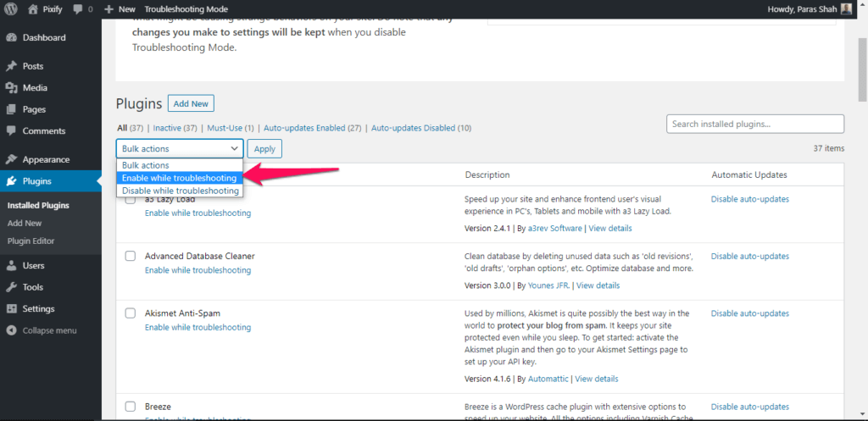The width and height of the screenshot is (868, 421).
Task: Click the Dashboard gauge icon
Action: coord(11,37)
